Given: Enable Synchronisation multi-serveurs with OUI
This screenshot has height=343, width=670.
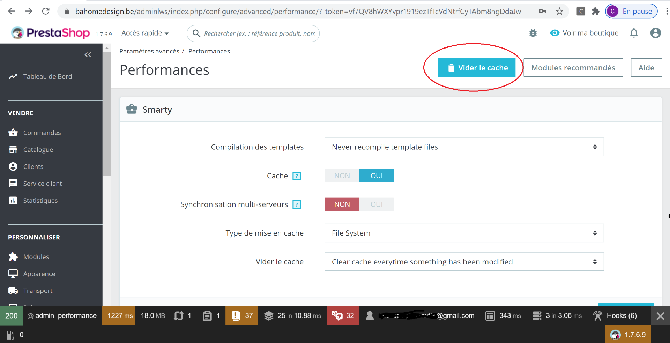Looking at the screenshot, I should [x=377, y=204].
